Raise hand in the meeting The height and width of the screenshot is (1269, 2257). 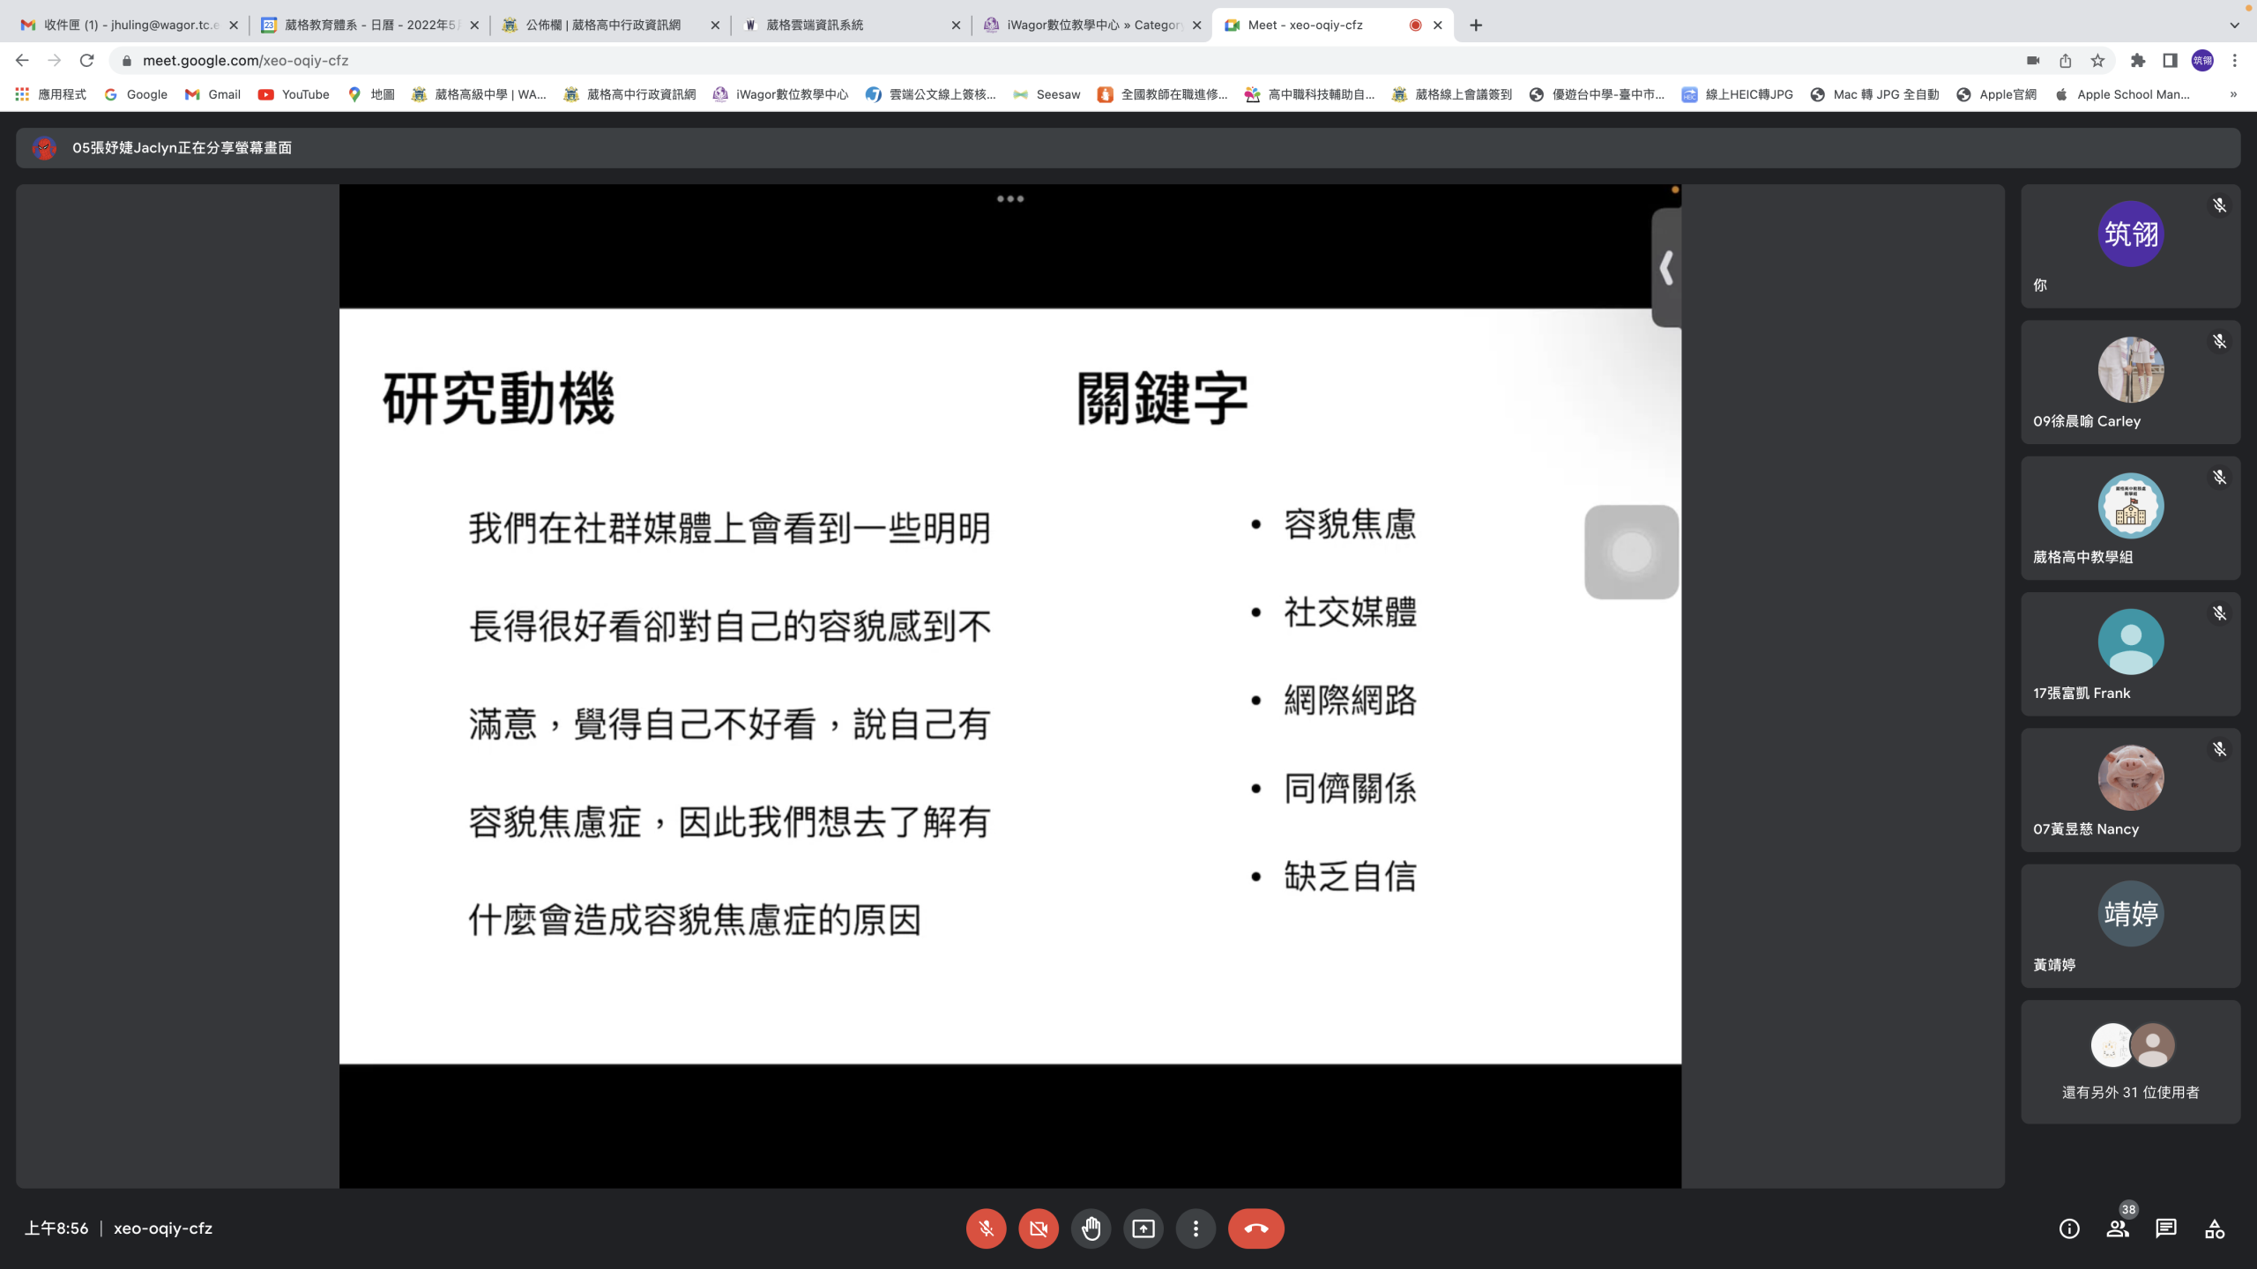click(x=1091, y=1228)
